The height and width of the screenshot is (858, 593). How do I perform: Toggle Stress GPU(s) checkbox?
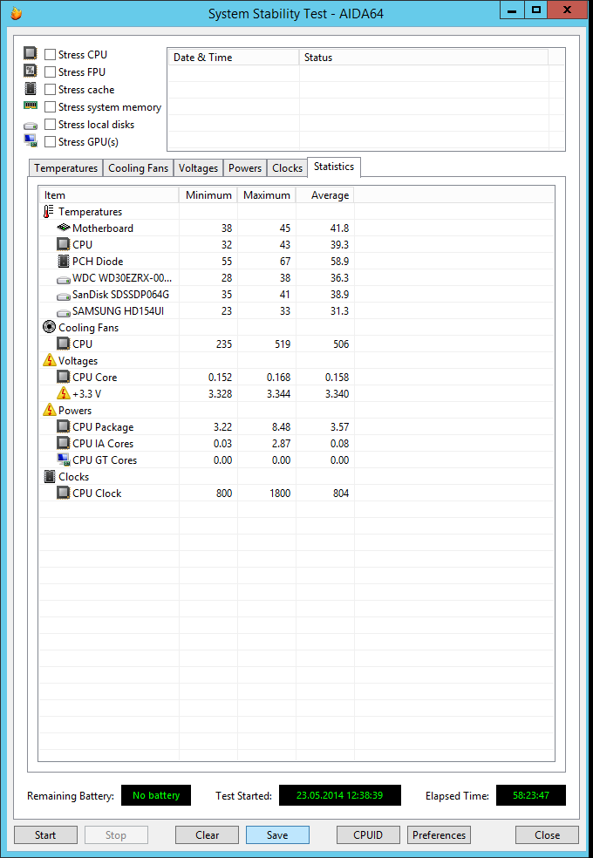[50, 142]
